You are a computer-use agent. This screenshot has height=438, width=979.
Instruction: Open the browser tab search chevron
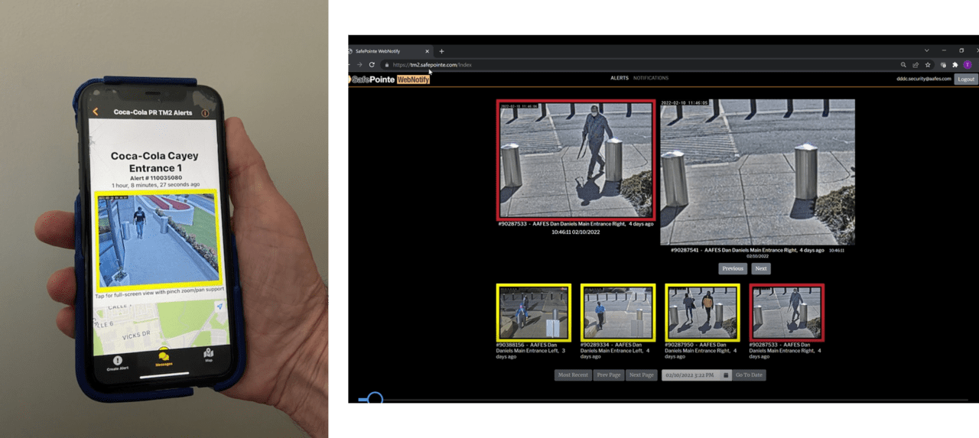pos(926,50)
